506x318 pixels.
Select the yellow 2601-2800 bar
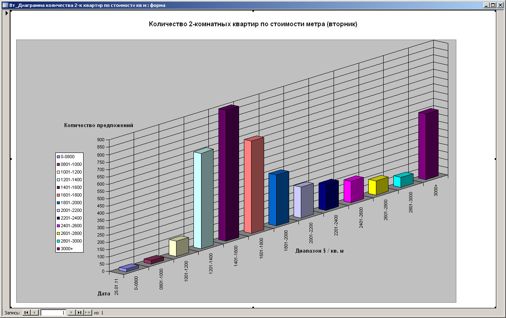[378, 186]
